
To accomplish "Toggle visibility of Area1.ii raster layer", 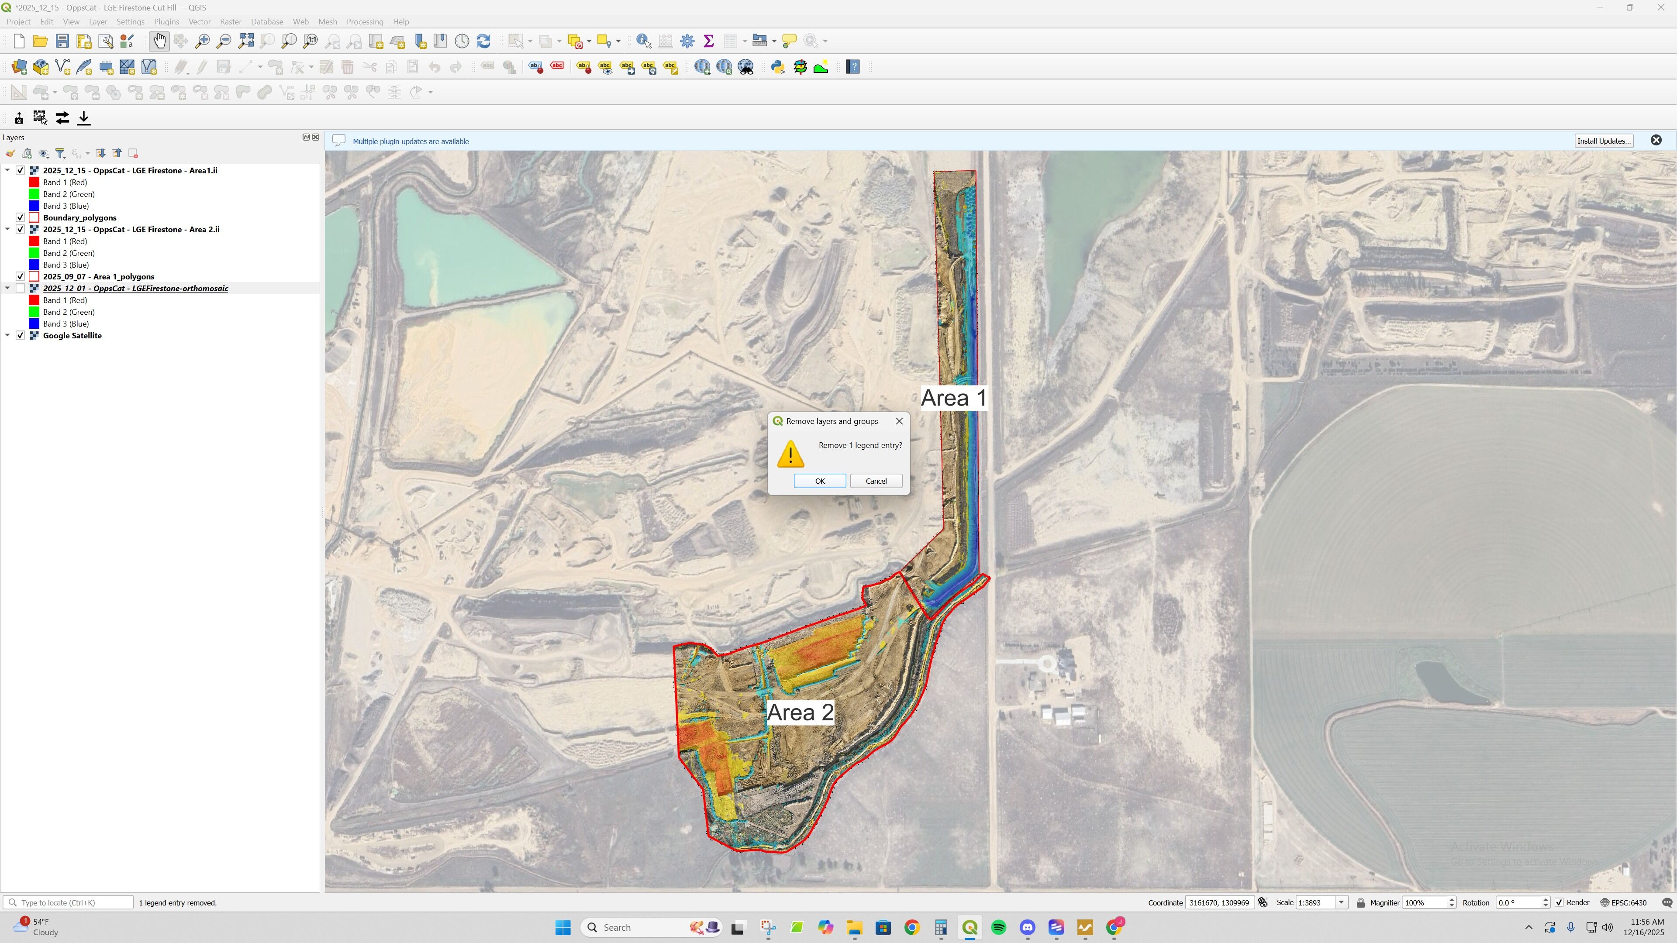I will tap(20, 171).
